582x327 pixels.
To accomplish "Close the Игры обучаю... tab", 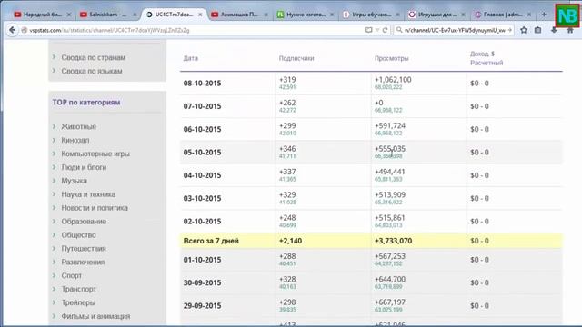I will [397, 15].
